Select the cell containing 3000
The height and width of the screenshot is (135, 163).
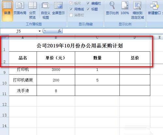tap(56, 69)
